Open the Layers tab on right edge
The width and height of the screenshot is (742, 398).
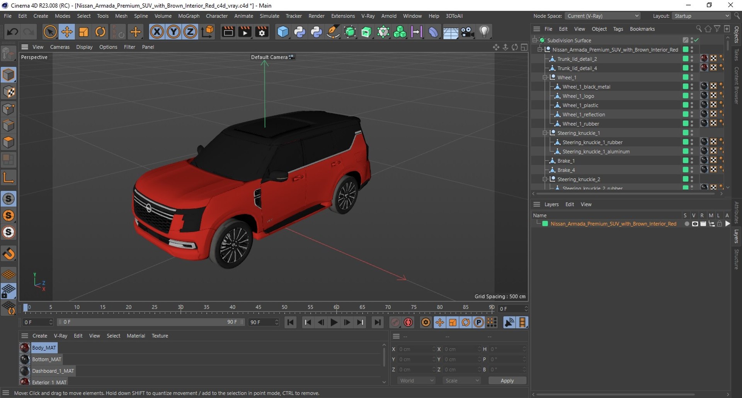737,236
